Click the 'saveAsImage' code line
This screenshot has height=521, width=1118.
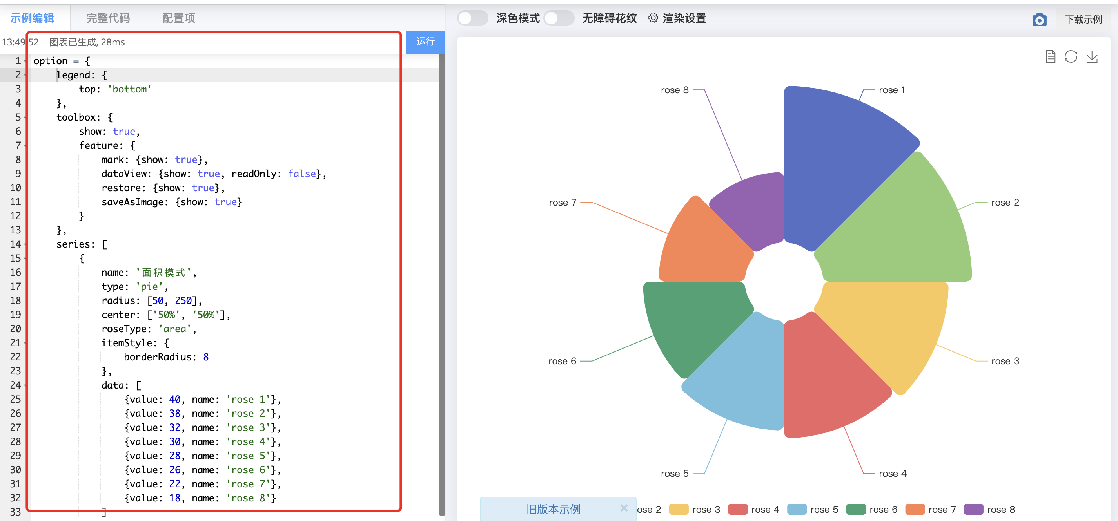tap(171, 202)
